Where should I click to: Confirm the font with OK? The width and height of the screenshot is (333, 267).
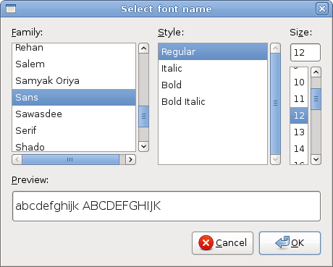point(290,243)
